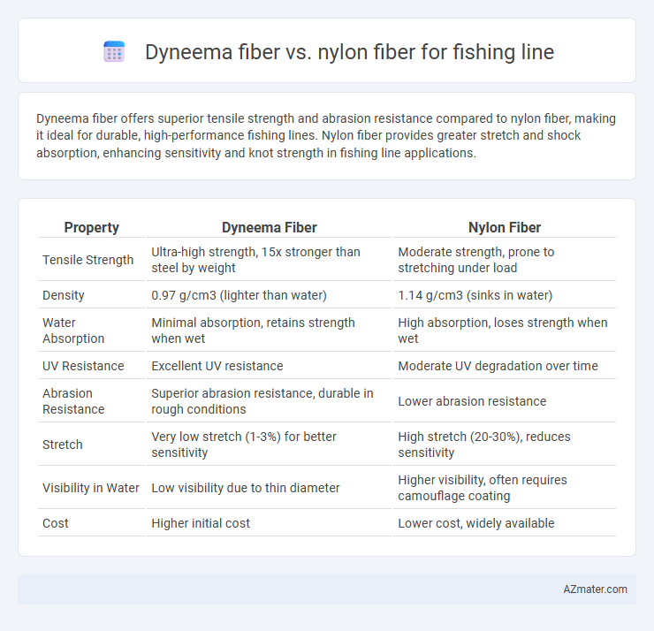Click 'Moderate UV degradation over time' cell
Image resolution: width=654 pixels, height=631 pixels.
(x=505, y=366)
